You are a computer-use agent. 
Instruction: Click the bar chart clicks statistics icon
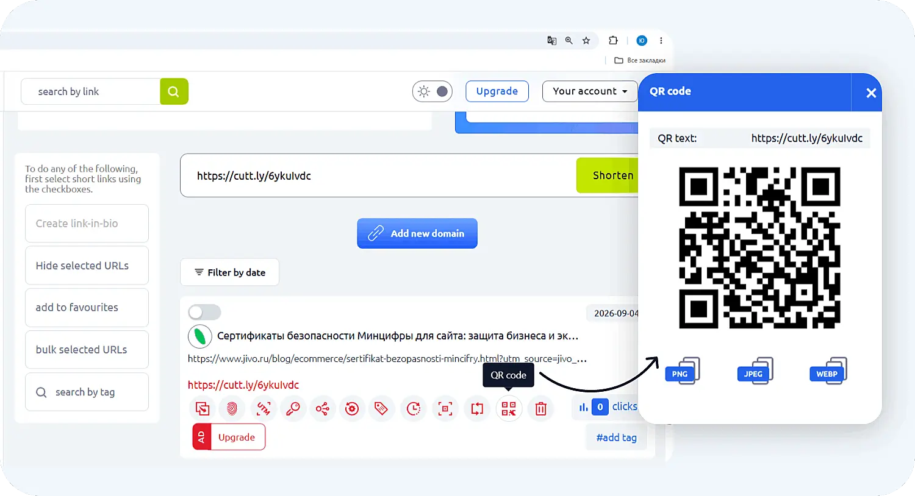[x=584, y=407]
